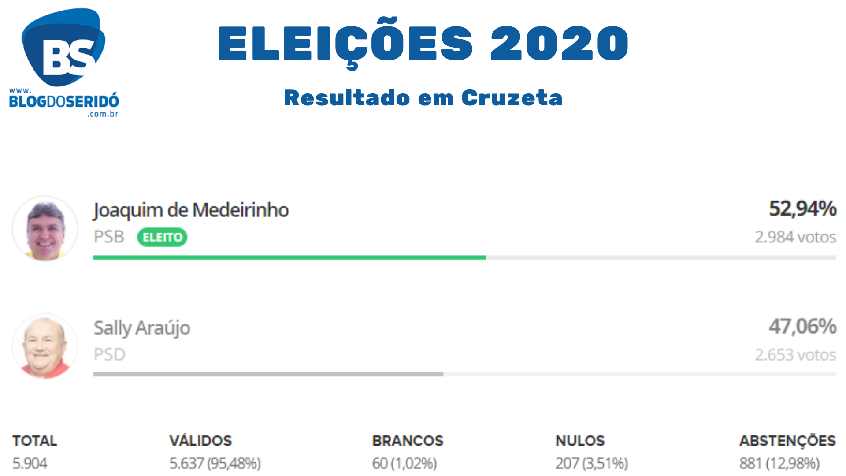This screenshot has width=846, height=476.
Task: Click the NULOS statistic label
Action: tap(580, 441)
